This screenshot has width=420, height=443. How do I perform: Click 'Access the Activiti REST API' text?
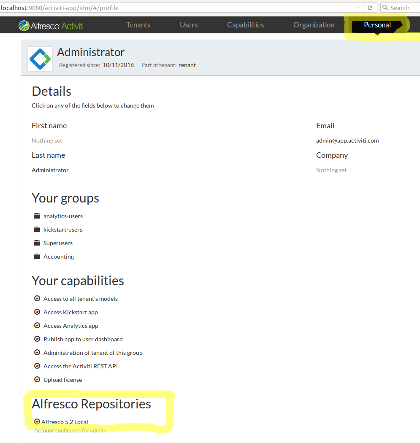(x=81, y=366)
